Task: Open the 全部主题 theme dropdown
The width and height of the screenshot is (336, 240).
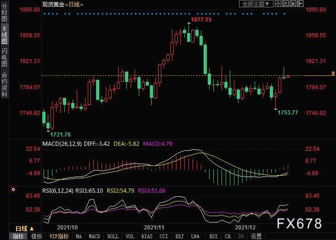Action: pyautogui.click(x=256, y=4)
